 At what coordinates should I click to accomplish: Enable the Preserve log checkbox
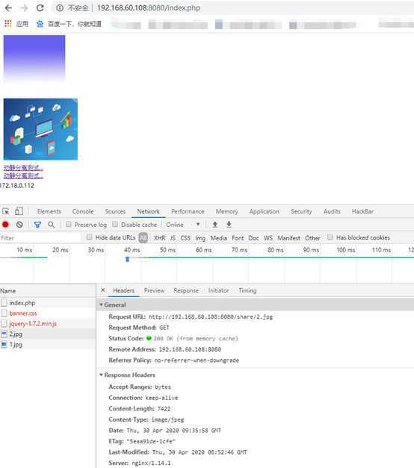69,224
